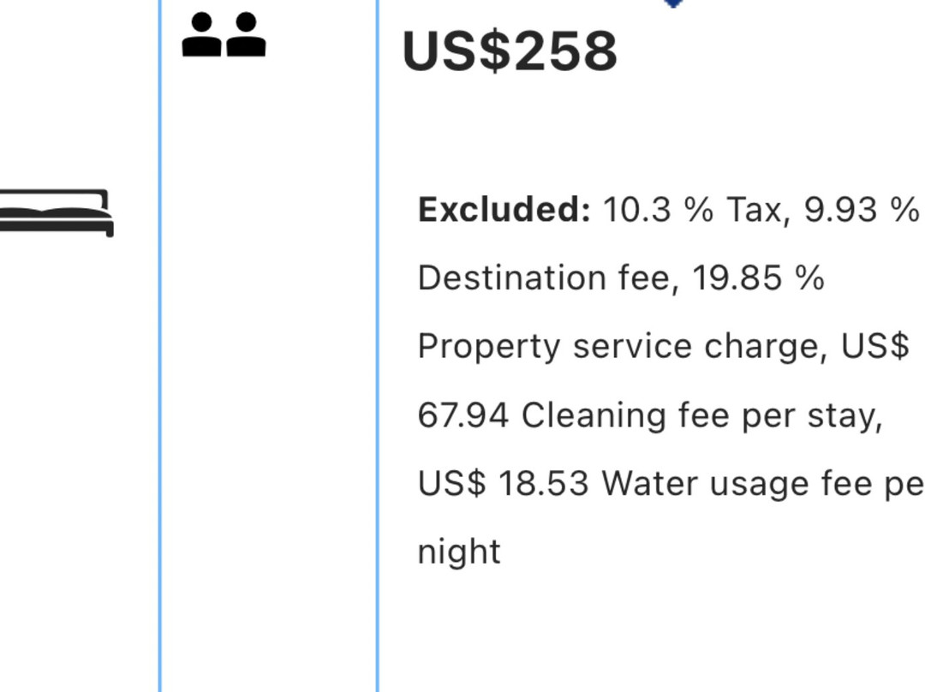The height and width of the screenshot is (692, 925).
Task: Click the word night
Action: [459, 552]
